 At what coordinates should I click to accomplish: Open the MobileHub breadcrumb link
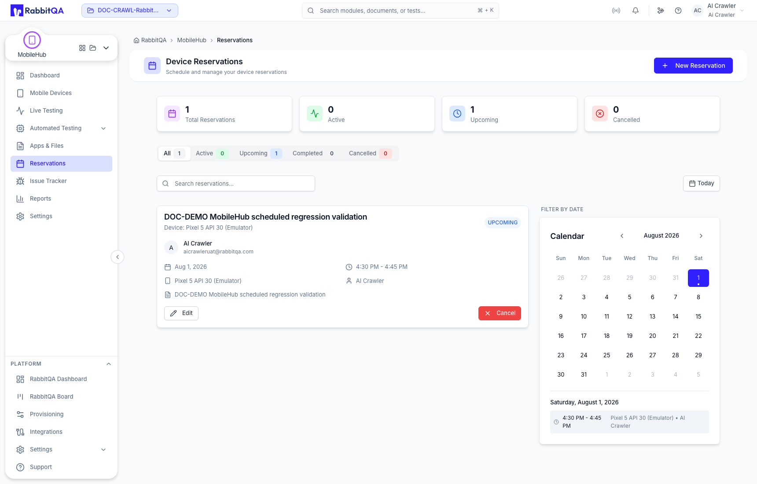coord(191,40)
